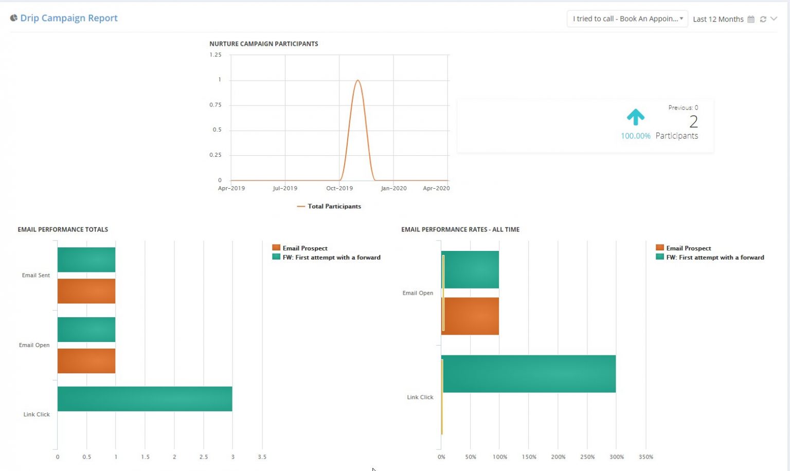Click the 100.00% growth percentage
Screen dimensions: 790x471
[x=636, y=136]
